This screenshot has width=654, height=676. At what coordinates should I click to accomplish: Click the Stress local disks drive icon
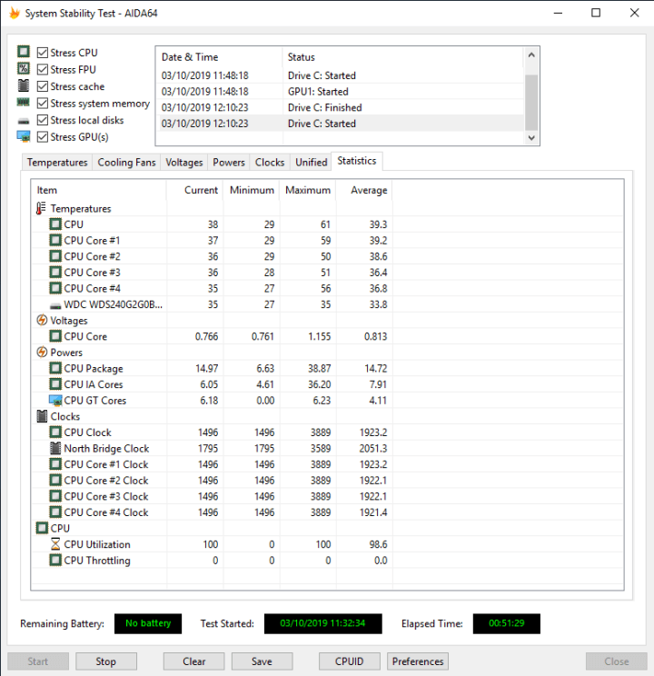click(24, 121)
